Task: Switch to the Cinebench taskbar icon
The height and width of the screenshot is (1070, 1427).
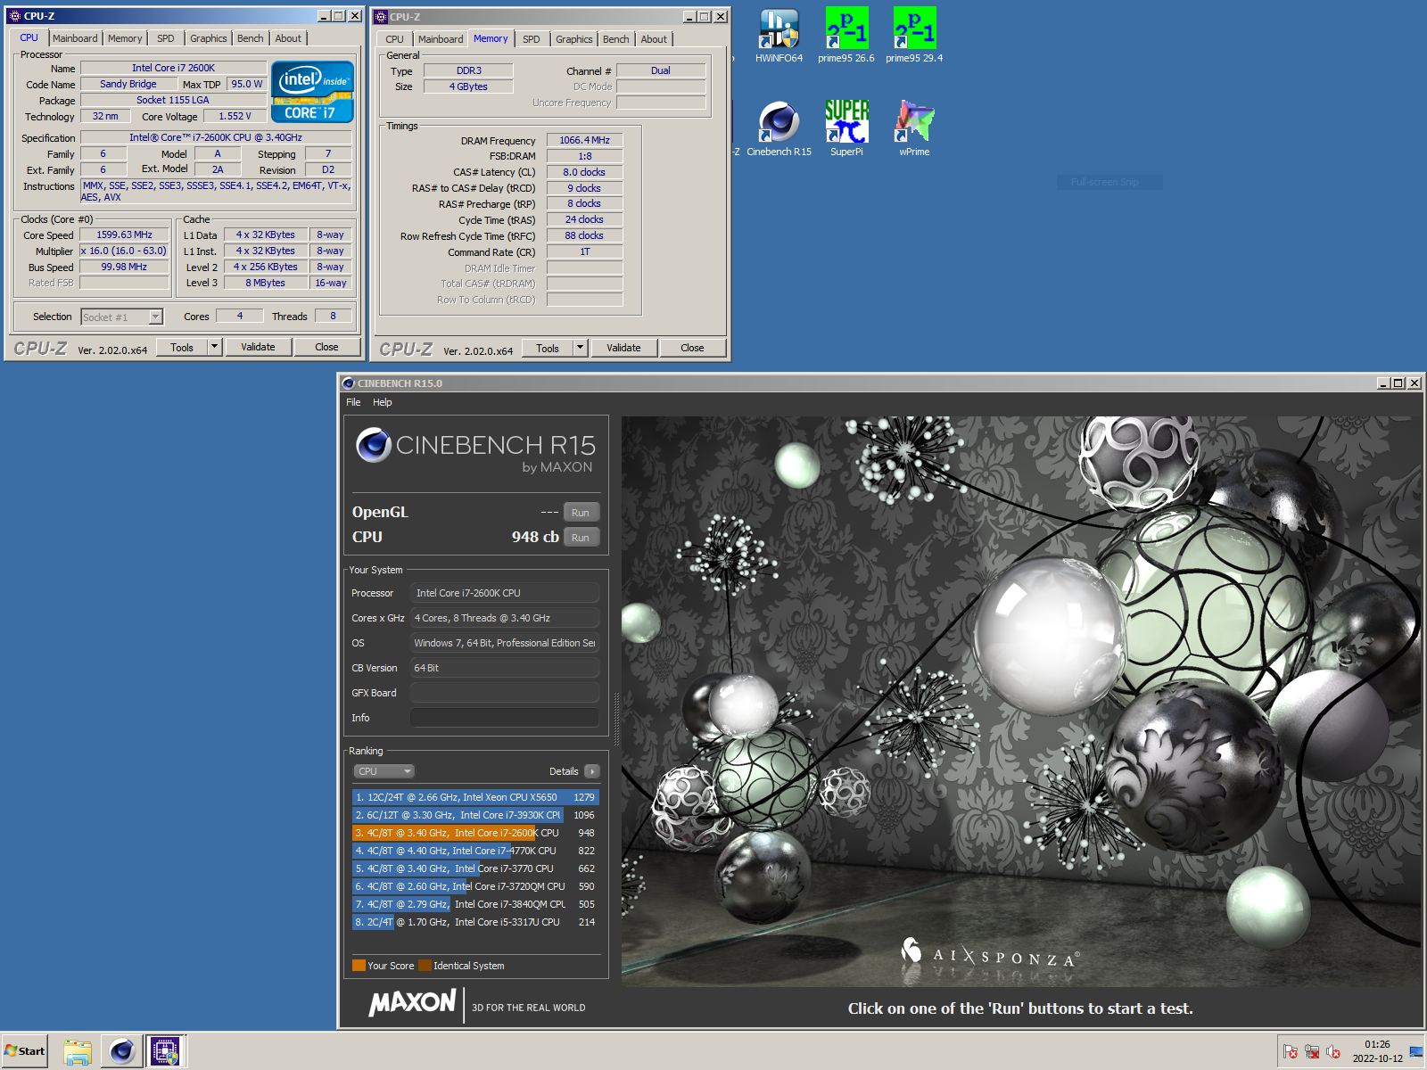Action: [121, 1051]
